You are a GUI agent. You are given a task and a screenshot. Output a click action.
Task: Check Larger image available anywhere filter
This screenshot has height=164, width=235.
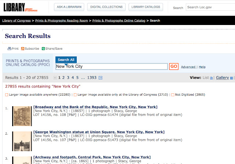pyautogui.click(x=7, y=95)
